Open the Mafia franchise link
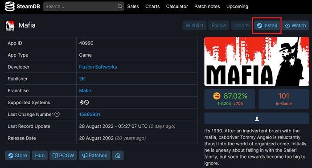312x168 pixels. [85, 90]
